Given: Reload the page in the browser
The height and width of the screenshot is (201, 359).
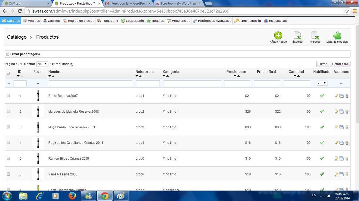Looking at the screenshot, I should point(20,11).
